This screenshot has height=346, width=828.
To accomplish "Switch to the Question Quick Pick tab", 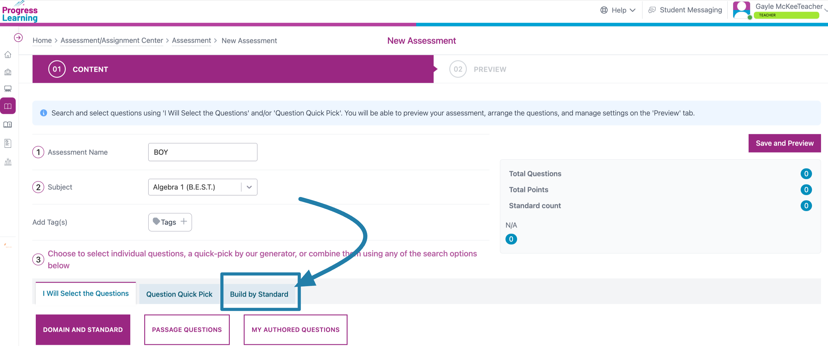I will [x=179, y=294].
